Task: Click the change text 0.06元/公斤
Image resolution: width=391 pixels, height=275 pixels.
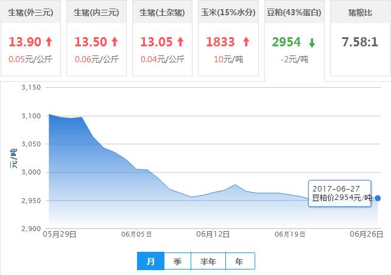Action: pyautogui.click(x=96, y=59)
